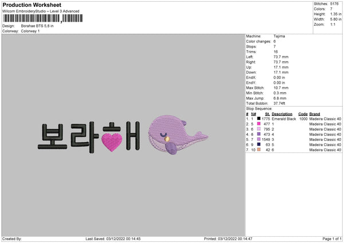344x243 pixels.
Task: Click stitch count 795 in row 3
Action: tap(267, 129)
